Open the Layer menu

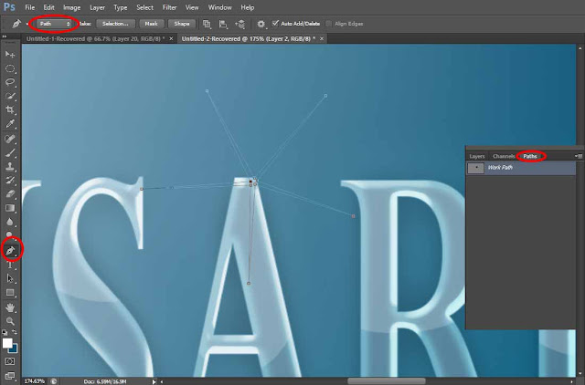tap(97, 7)
